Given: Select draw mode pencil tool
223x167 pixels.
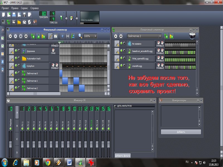Looking at the screenshot, I should click(x=50, y=36).
